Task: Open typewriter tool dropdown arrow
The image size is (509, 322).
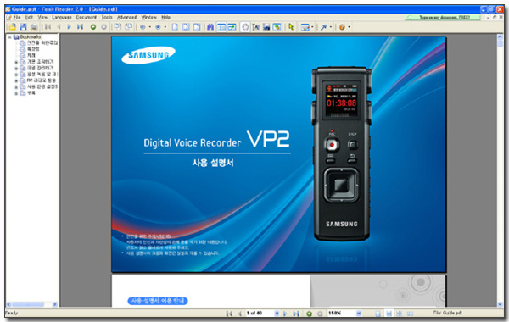Action: coord(312,27)
